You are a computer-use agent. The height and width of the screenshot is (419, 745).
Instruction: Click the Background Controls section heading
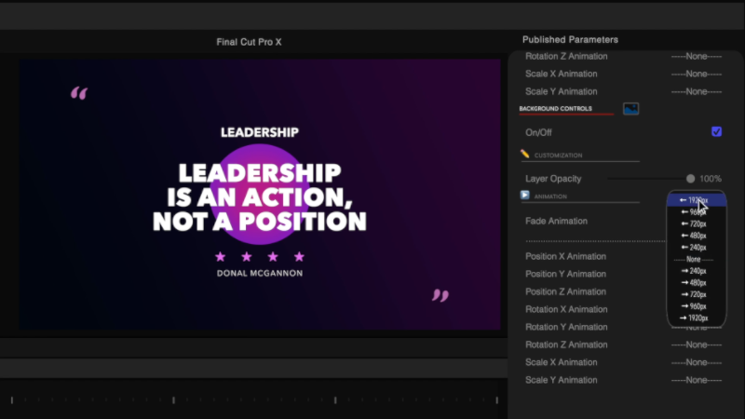click(555, 108)
